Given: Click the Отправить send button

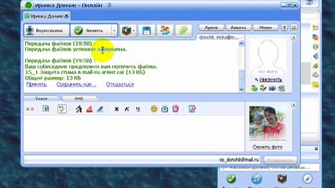Looking at the screenshot, I should (x=280, y=160).
